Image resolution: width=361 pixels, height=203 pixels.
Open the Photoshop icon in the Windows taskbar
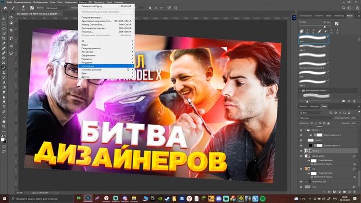pos(88,198)
